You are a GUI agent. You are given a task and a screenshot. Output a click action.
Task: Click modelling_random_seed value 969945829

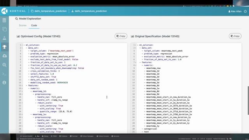pos(62,82)
